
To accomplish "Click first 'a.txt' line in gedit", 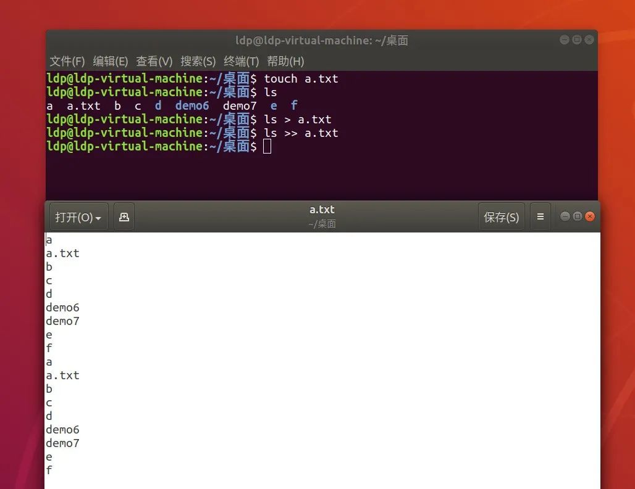I will click(63, 253).
